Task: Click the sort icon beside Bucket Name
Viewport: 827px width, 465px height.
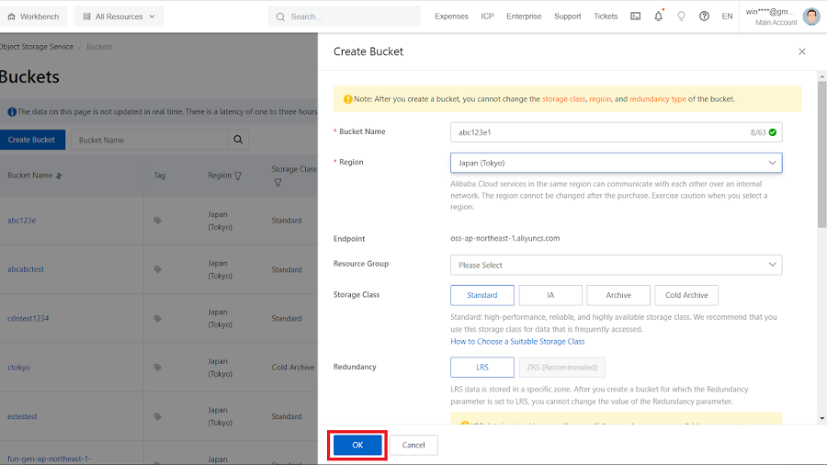Action: pos(59,176)
